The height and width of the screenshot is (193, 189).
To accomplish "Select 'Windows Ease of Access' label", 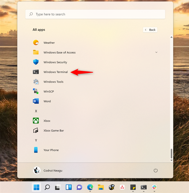I will [x=59, y=52].
